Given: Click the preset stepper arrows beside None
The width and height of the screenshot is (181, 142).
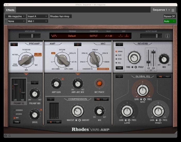Looking at the screenshot, I should tap(6, 21).
